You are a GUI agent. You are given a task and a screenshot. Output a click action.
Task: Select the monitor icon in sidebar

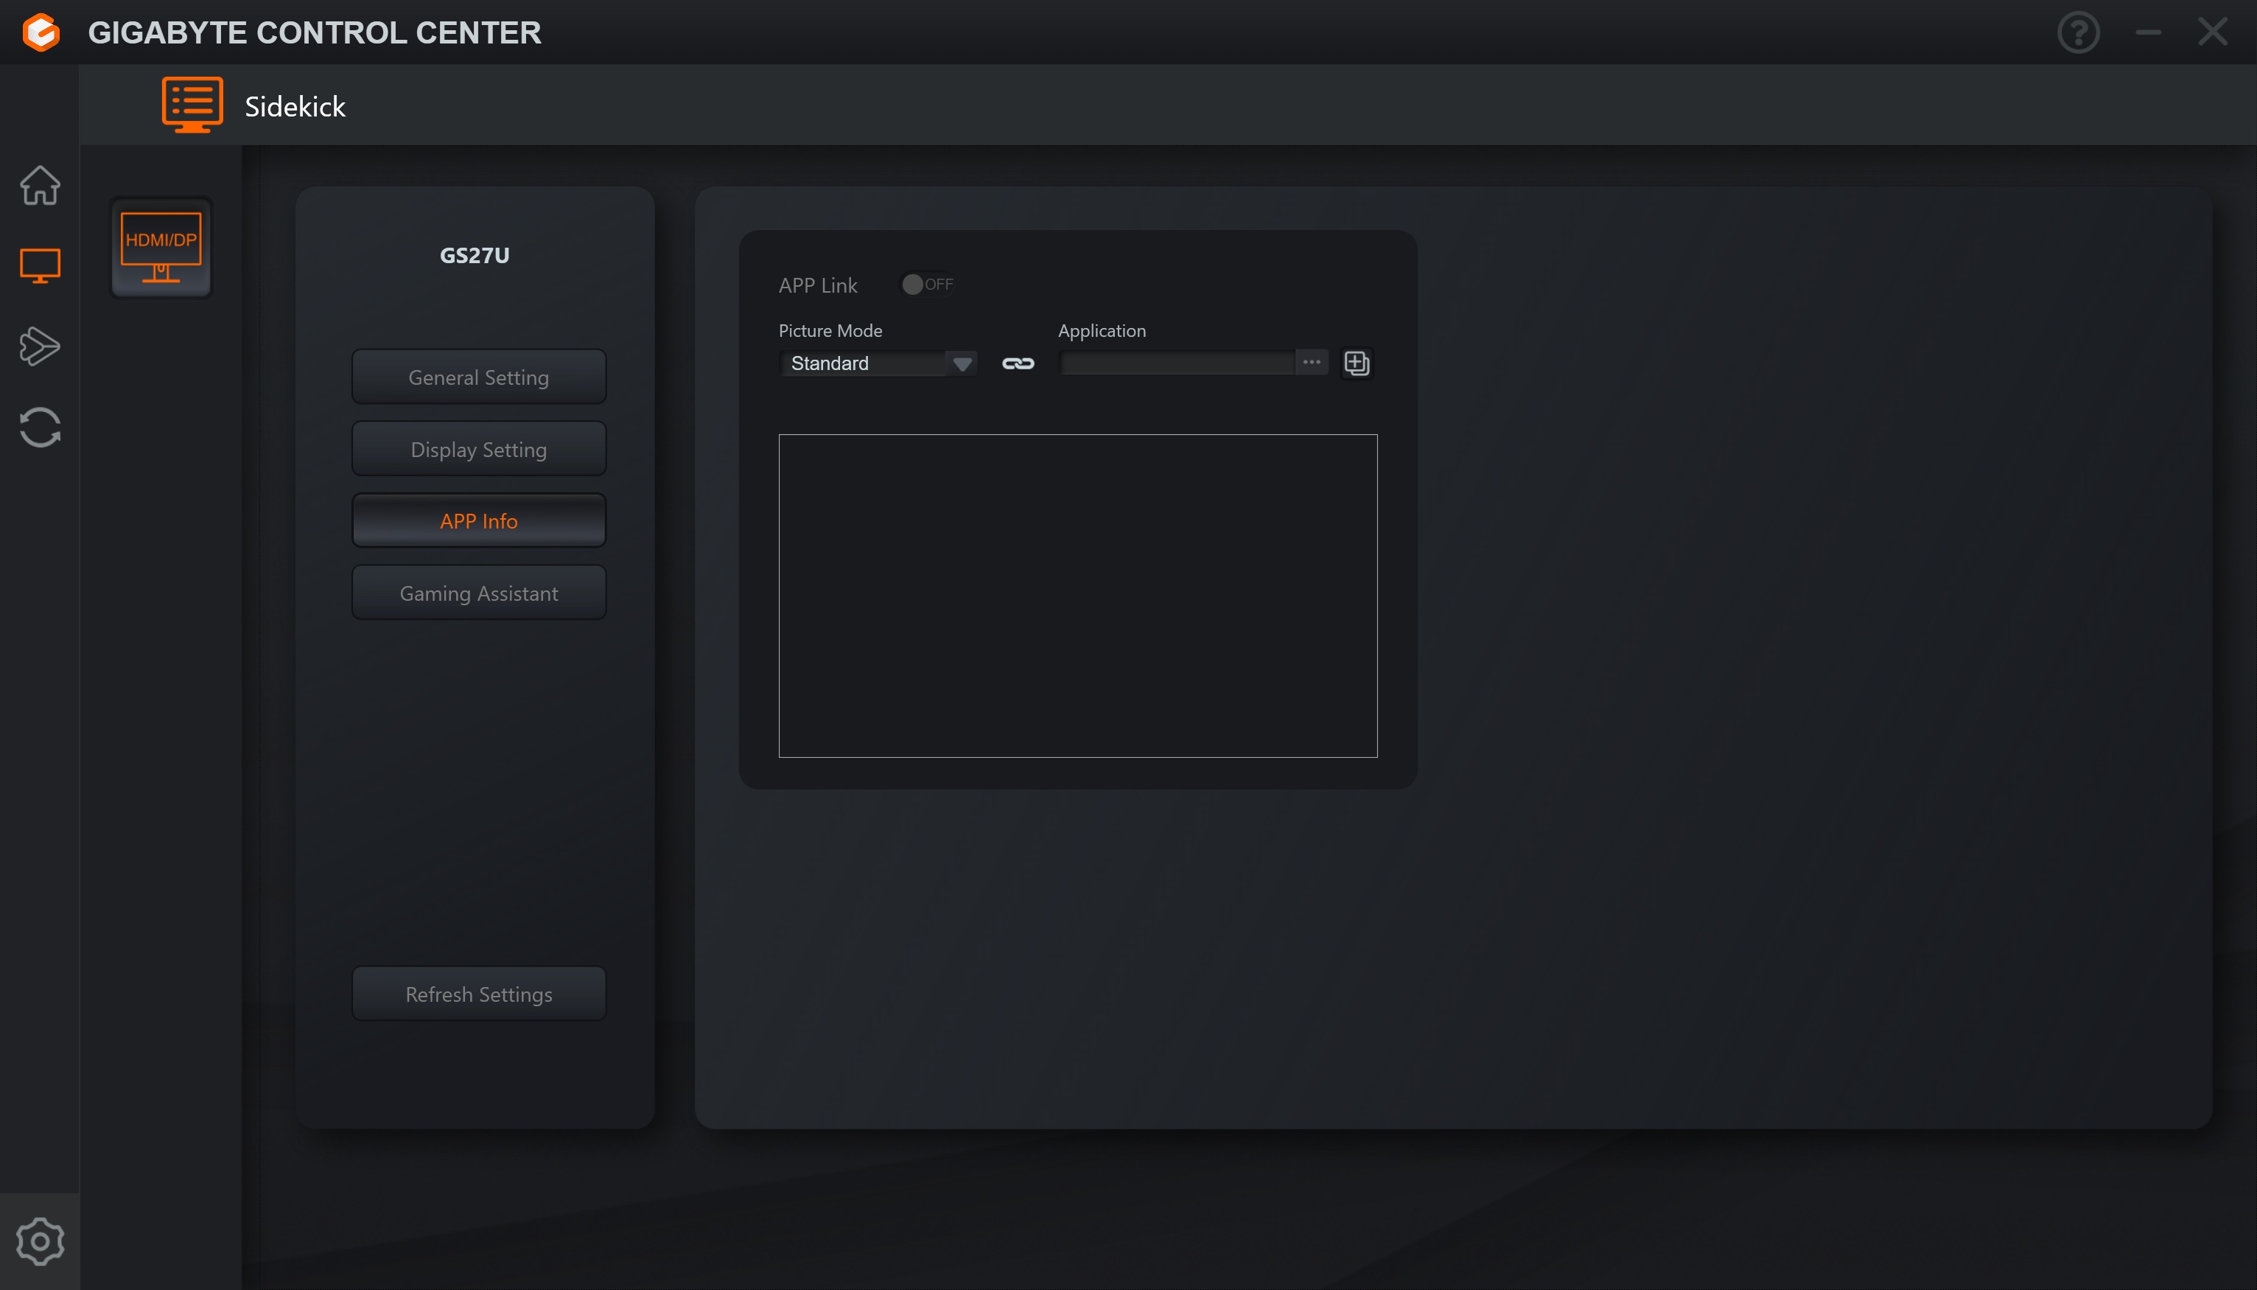pos(40,265)
